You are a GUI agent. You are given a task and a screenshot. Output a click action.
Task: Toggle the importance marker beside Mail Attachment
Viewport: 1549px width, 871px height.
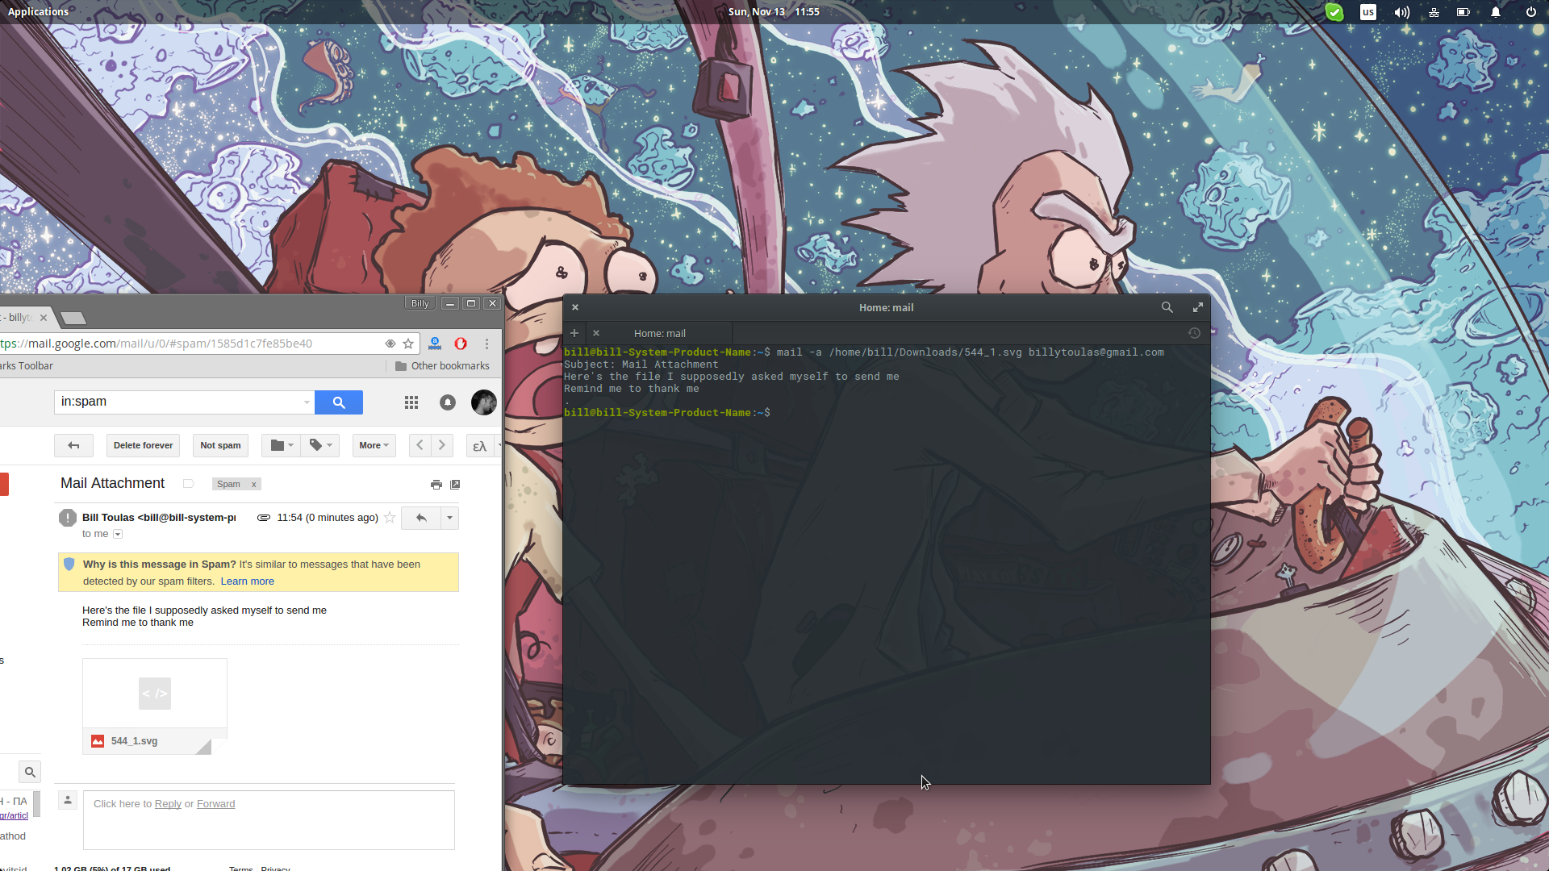[x=188, y=484]
